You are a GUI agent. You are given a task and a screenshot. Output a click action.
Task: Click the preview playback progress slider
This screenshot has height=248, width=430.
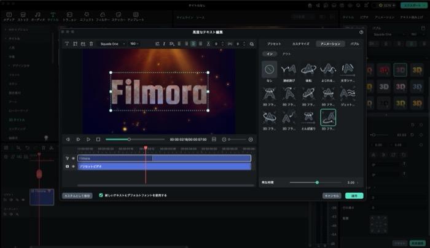click(135, 139)
